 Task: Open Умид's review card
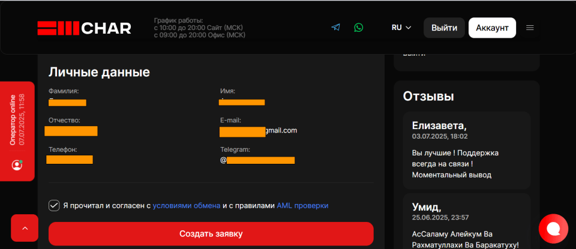point(467,221)
